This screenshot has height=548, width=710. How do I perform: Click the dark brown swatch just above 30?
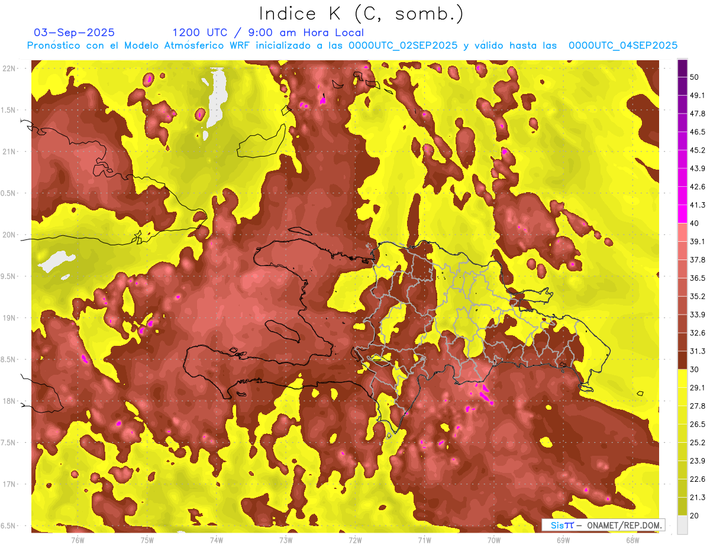[x=683, y=360]
